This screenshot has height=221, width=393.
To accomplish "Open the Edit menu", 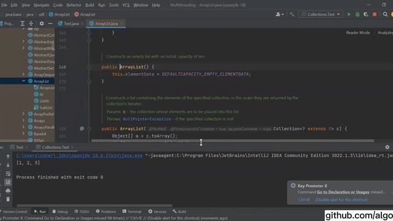I will click(x=14, y=5).
